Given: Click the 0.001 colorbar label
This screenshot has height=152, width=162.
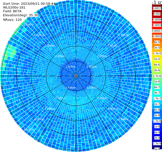Looking at the screenshot, I should coord(157,14).
